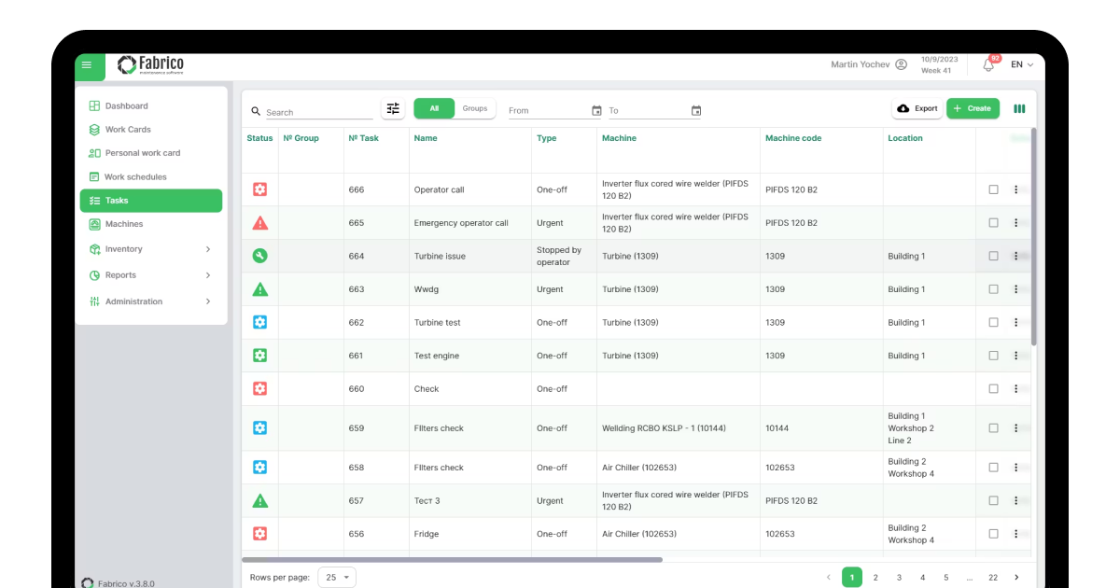Image resolution: width=1120 pixels, height=588 pixels.
Task: Open the filter settings sliders icon
Action: [x=393, y=109]
